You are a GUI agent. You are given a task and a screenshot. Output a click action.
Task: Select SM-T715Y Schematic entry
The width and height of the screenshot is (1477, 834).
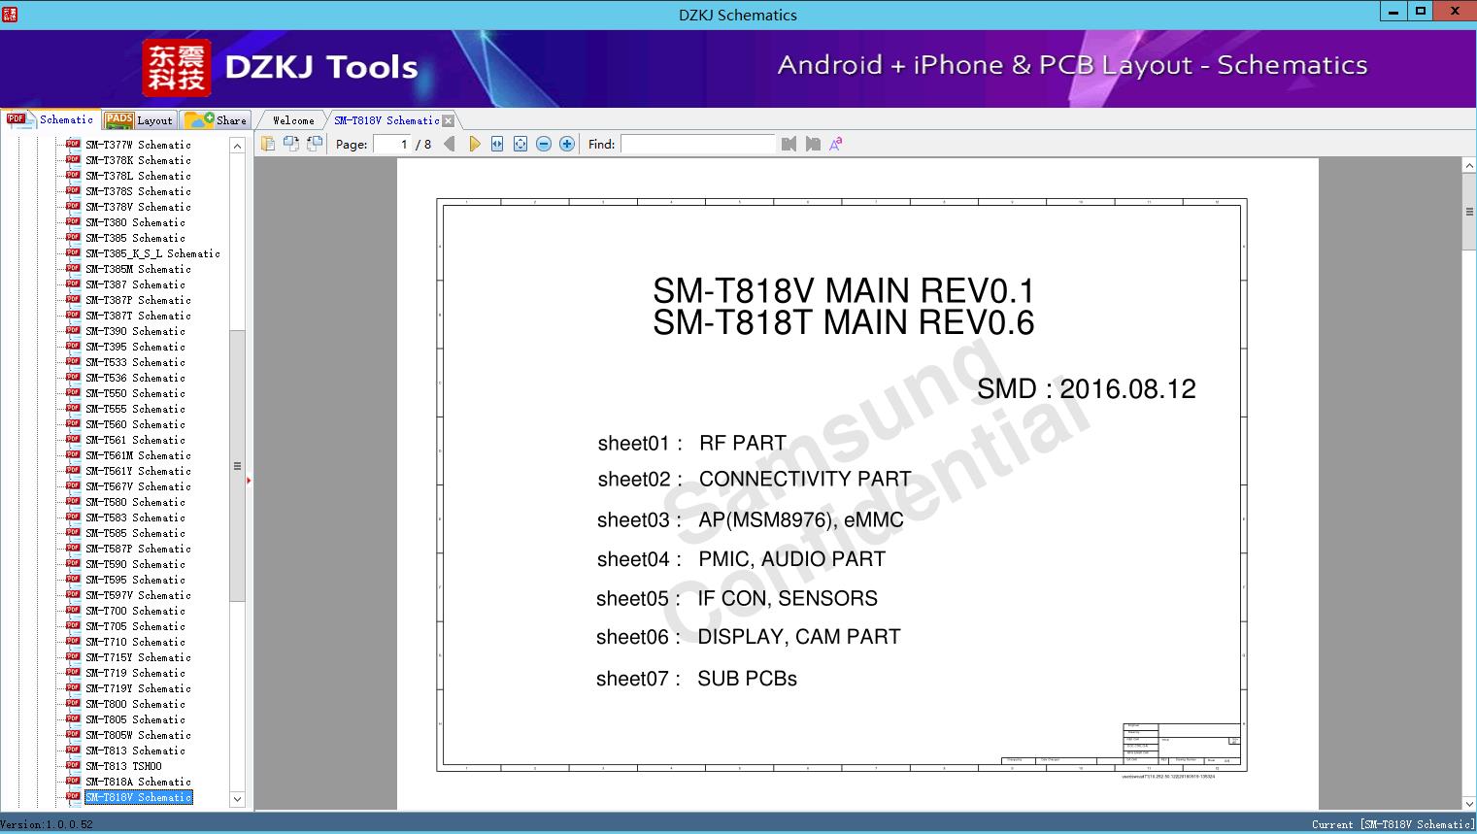pyautogui.click(x=138, y=657)
